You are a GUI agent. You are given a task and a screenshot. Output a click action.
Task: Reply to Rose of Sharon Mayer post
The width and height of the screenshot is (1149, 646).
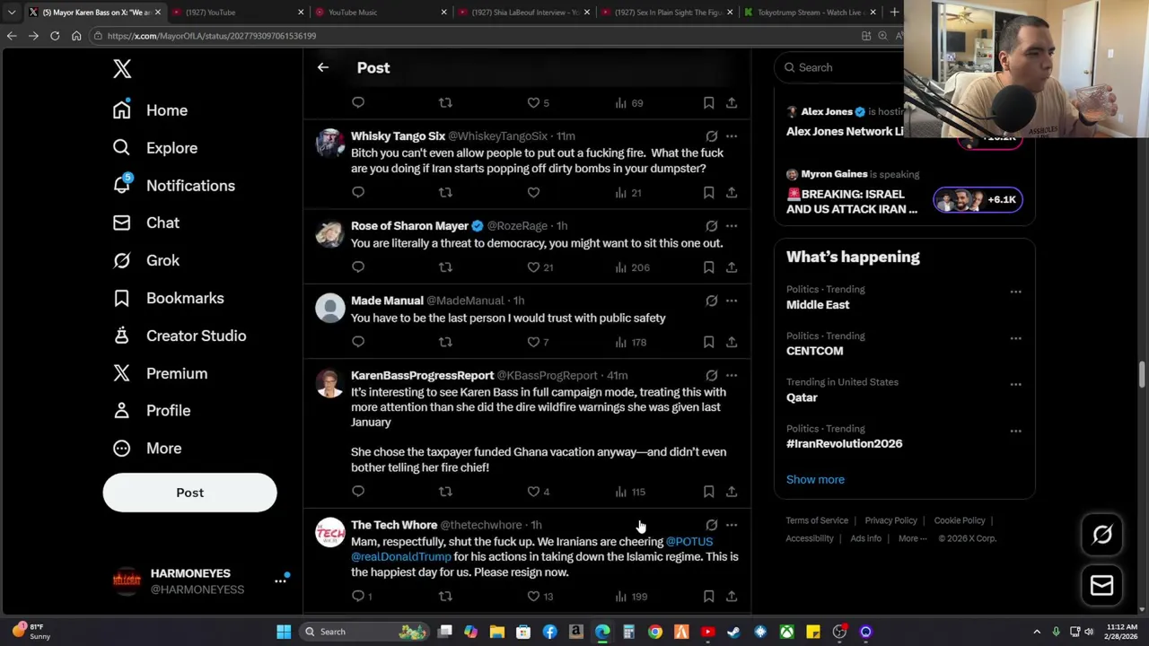(358, 266)
